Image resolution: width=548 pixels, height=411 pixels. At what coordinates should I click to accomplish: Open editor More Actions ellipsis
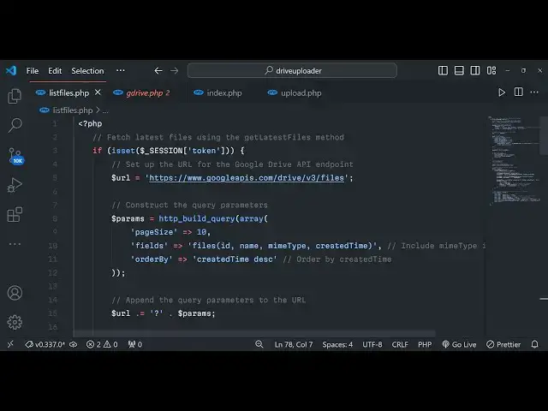coord(534,92)
